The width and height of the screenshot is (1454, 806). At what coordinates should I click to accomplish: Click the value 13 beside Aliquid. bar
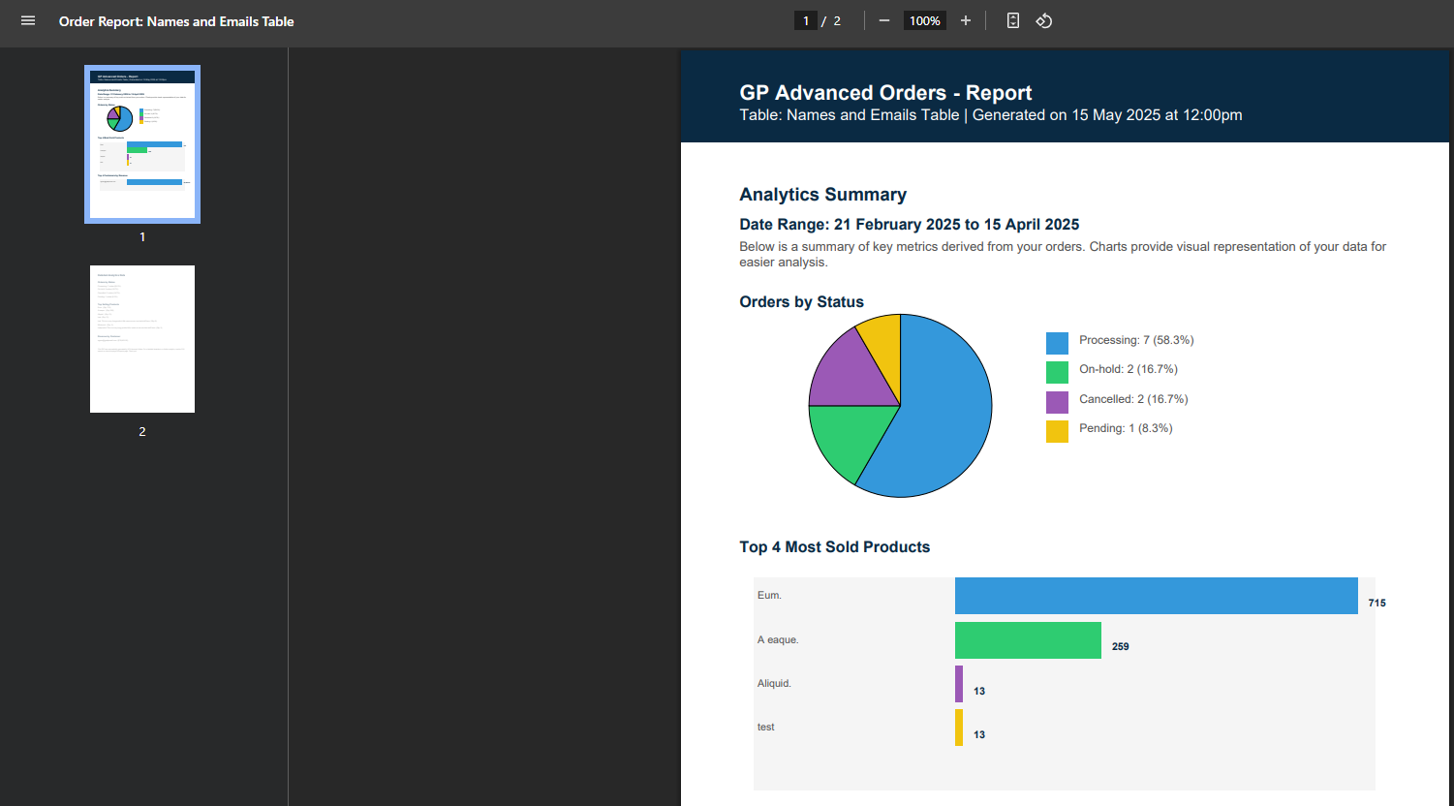(x=979, y=691)
